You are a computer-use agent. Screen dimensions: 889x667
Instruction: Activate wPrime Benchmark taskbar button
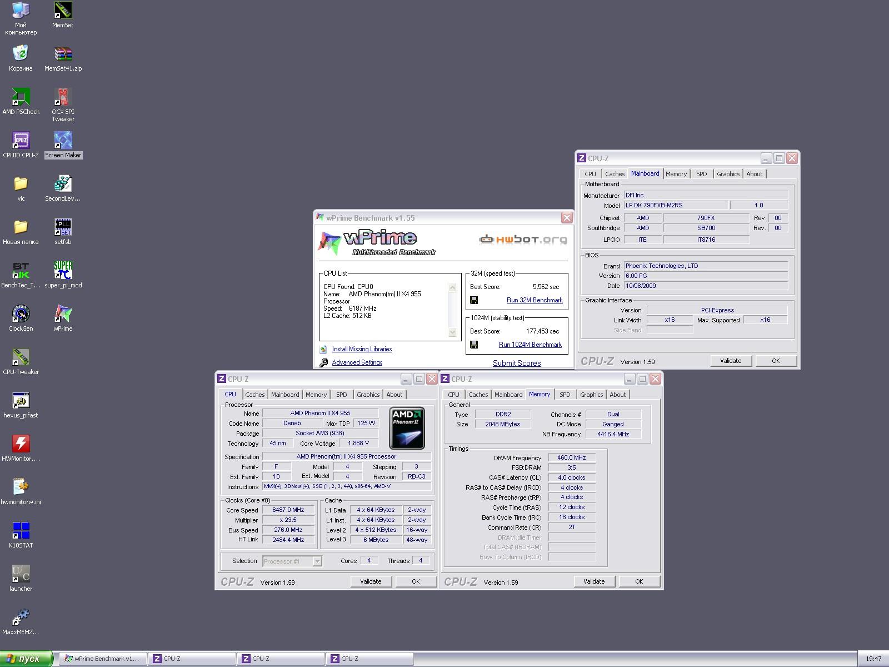pyautogui.click(x=103, y=659)
